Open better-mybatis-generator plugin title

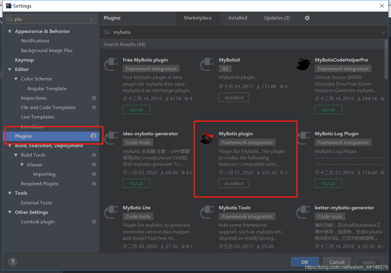(344, 208)
